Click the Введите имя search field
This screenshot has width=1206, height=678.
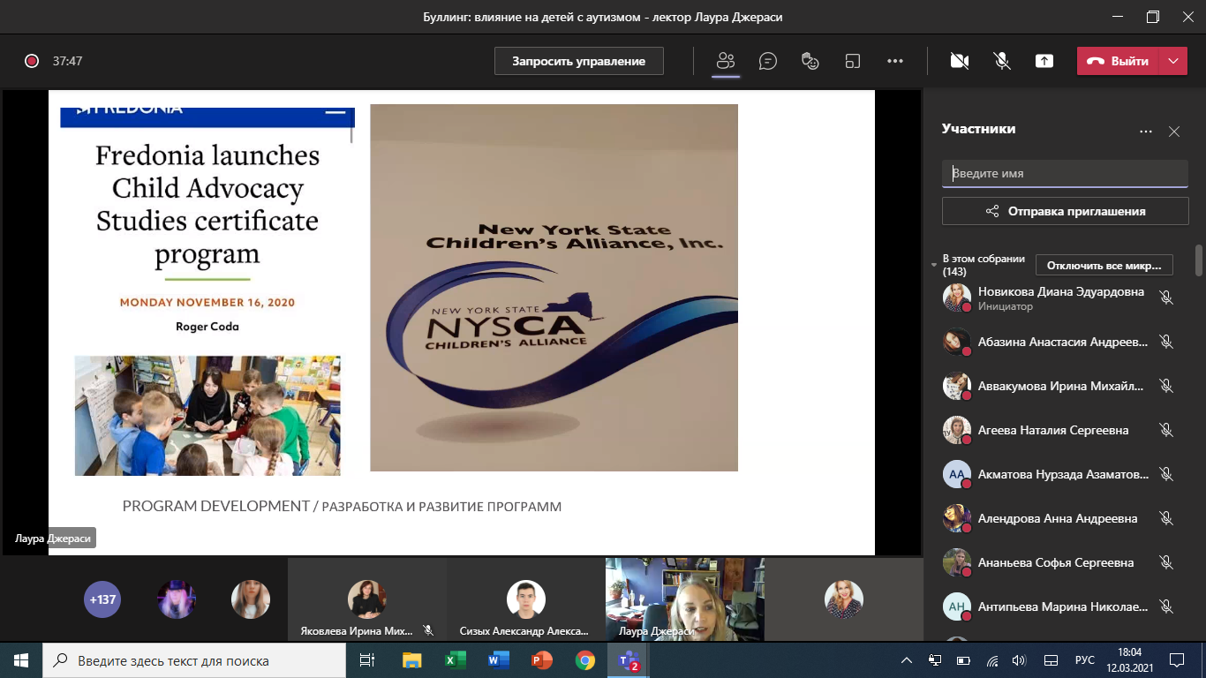(x=1065, y=174)
